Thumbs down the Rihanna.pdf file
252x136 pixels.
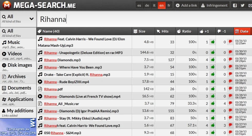(x=230, y=89)
